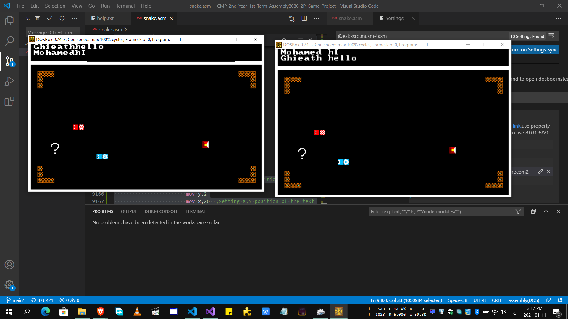This screenshot has height=319, width=568.
Task: Open the Extensions view
Action: 9,101
